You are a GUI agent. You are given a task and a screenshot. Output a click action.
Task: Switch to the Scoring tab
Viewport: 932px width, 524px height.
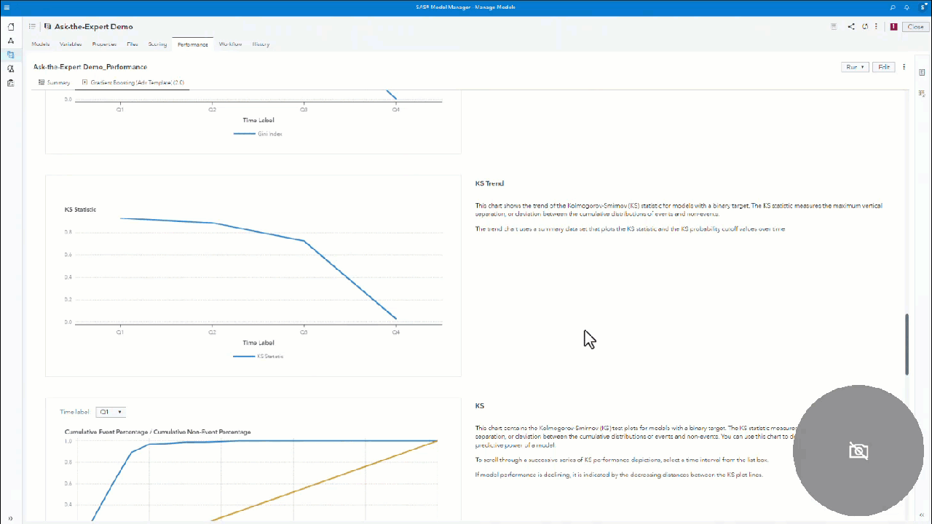coord(157,44)
